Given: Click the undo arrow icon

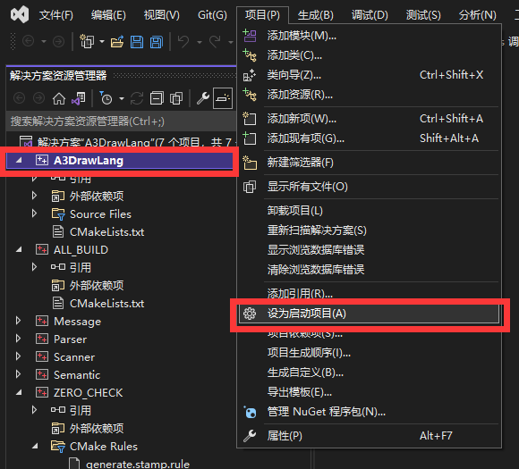Looking at the screenshot, I should click(x=183, y=42).
